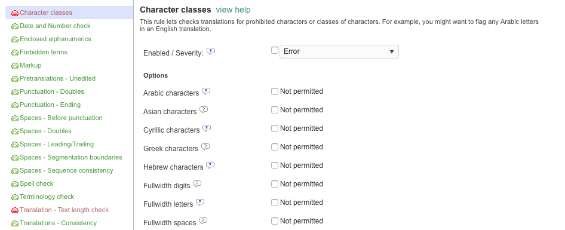The height and width of the screenshot is (230, 565).
Task: Open help bubble for Asian characters
Action: click(204, 109)
